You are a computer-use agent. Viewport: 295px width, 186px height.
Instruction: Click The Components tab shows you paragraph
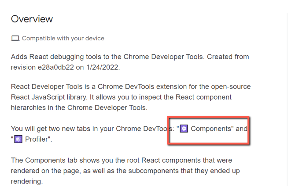coord(125,171)
